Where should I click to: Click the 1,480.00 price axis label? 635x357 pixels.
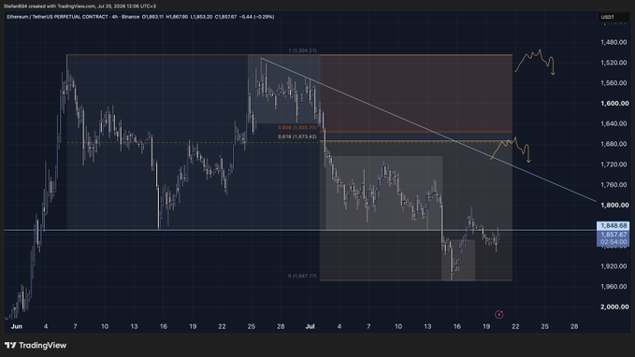coord(613,42)
